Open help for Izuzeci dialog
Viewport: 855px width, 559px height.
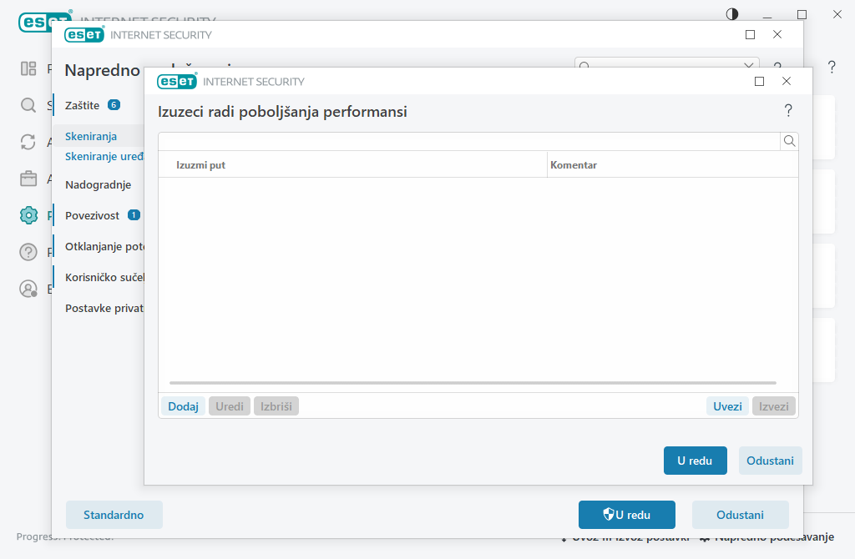pos(788,111)
